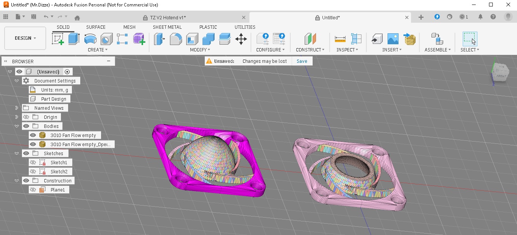The height and width of the screenshot is (235, 517).
Task: Hide the 3010 Fan Flow empty body
Action: pyautogui.click(x=33, y=135)
